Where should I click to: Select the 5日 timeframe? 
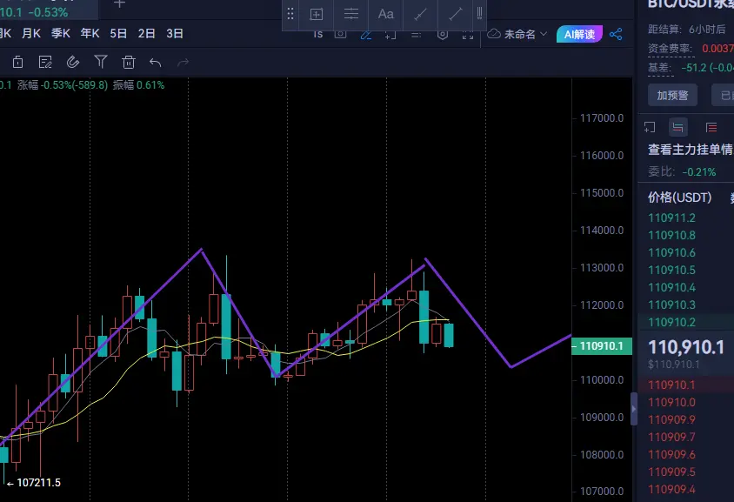point(118,34)
